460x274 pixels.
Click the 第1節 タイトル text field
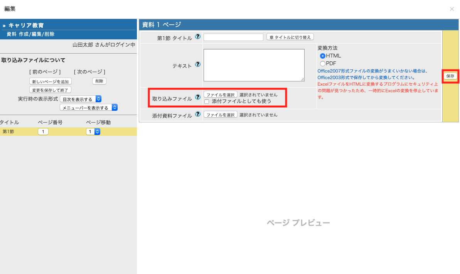tap(233, 37)
